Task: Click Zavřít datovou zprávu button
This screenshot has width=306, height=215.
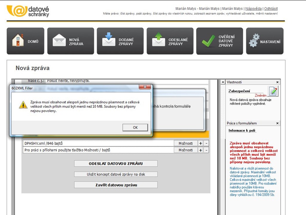Action: click(x=116, y=185)
